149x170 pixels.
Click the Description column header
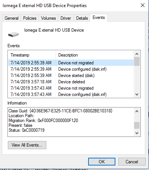94,55
